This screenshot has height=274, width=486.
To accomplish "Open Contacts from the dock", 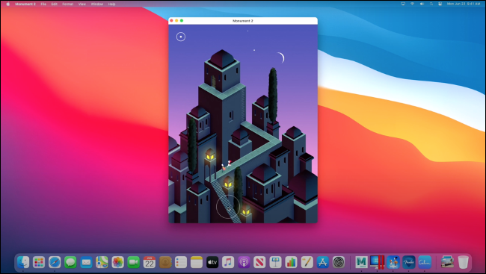I will pos(165,262).
